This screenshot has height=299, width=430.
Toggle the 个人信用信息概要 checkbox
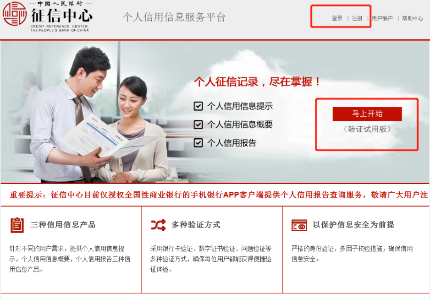click(198, 125)
